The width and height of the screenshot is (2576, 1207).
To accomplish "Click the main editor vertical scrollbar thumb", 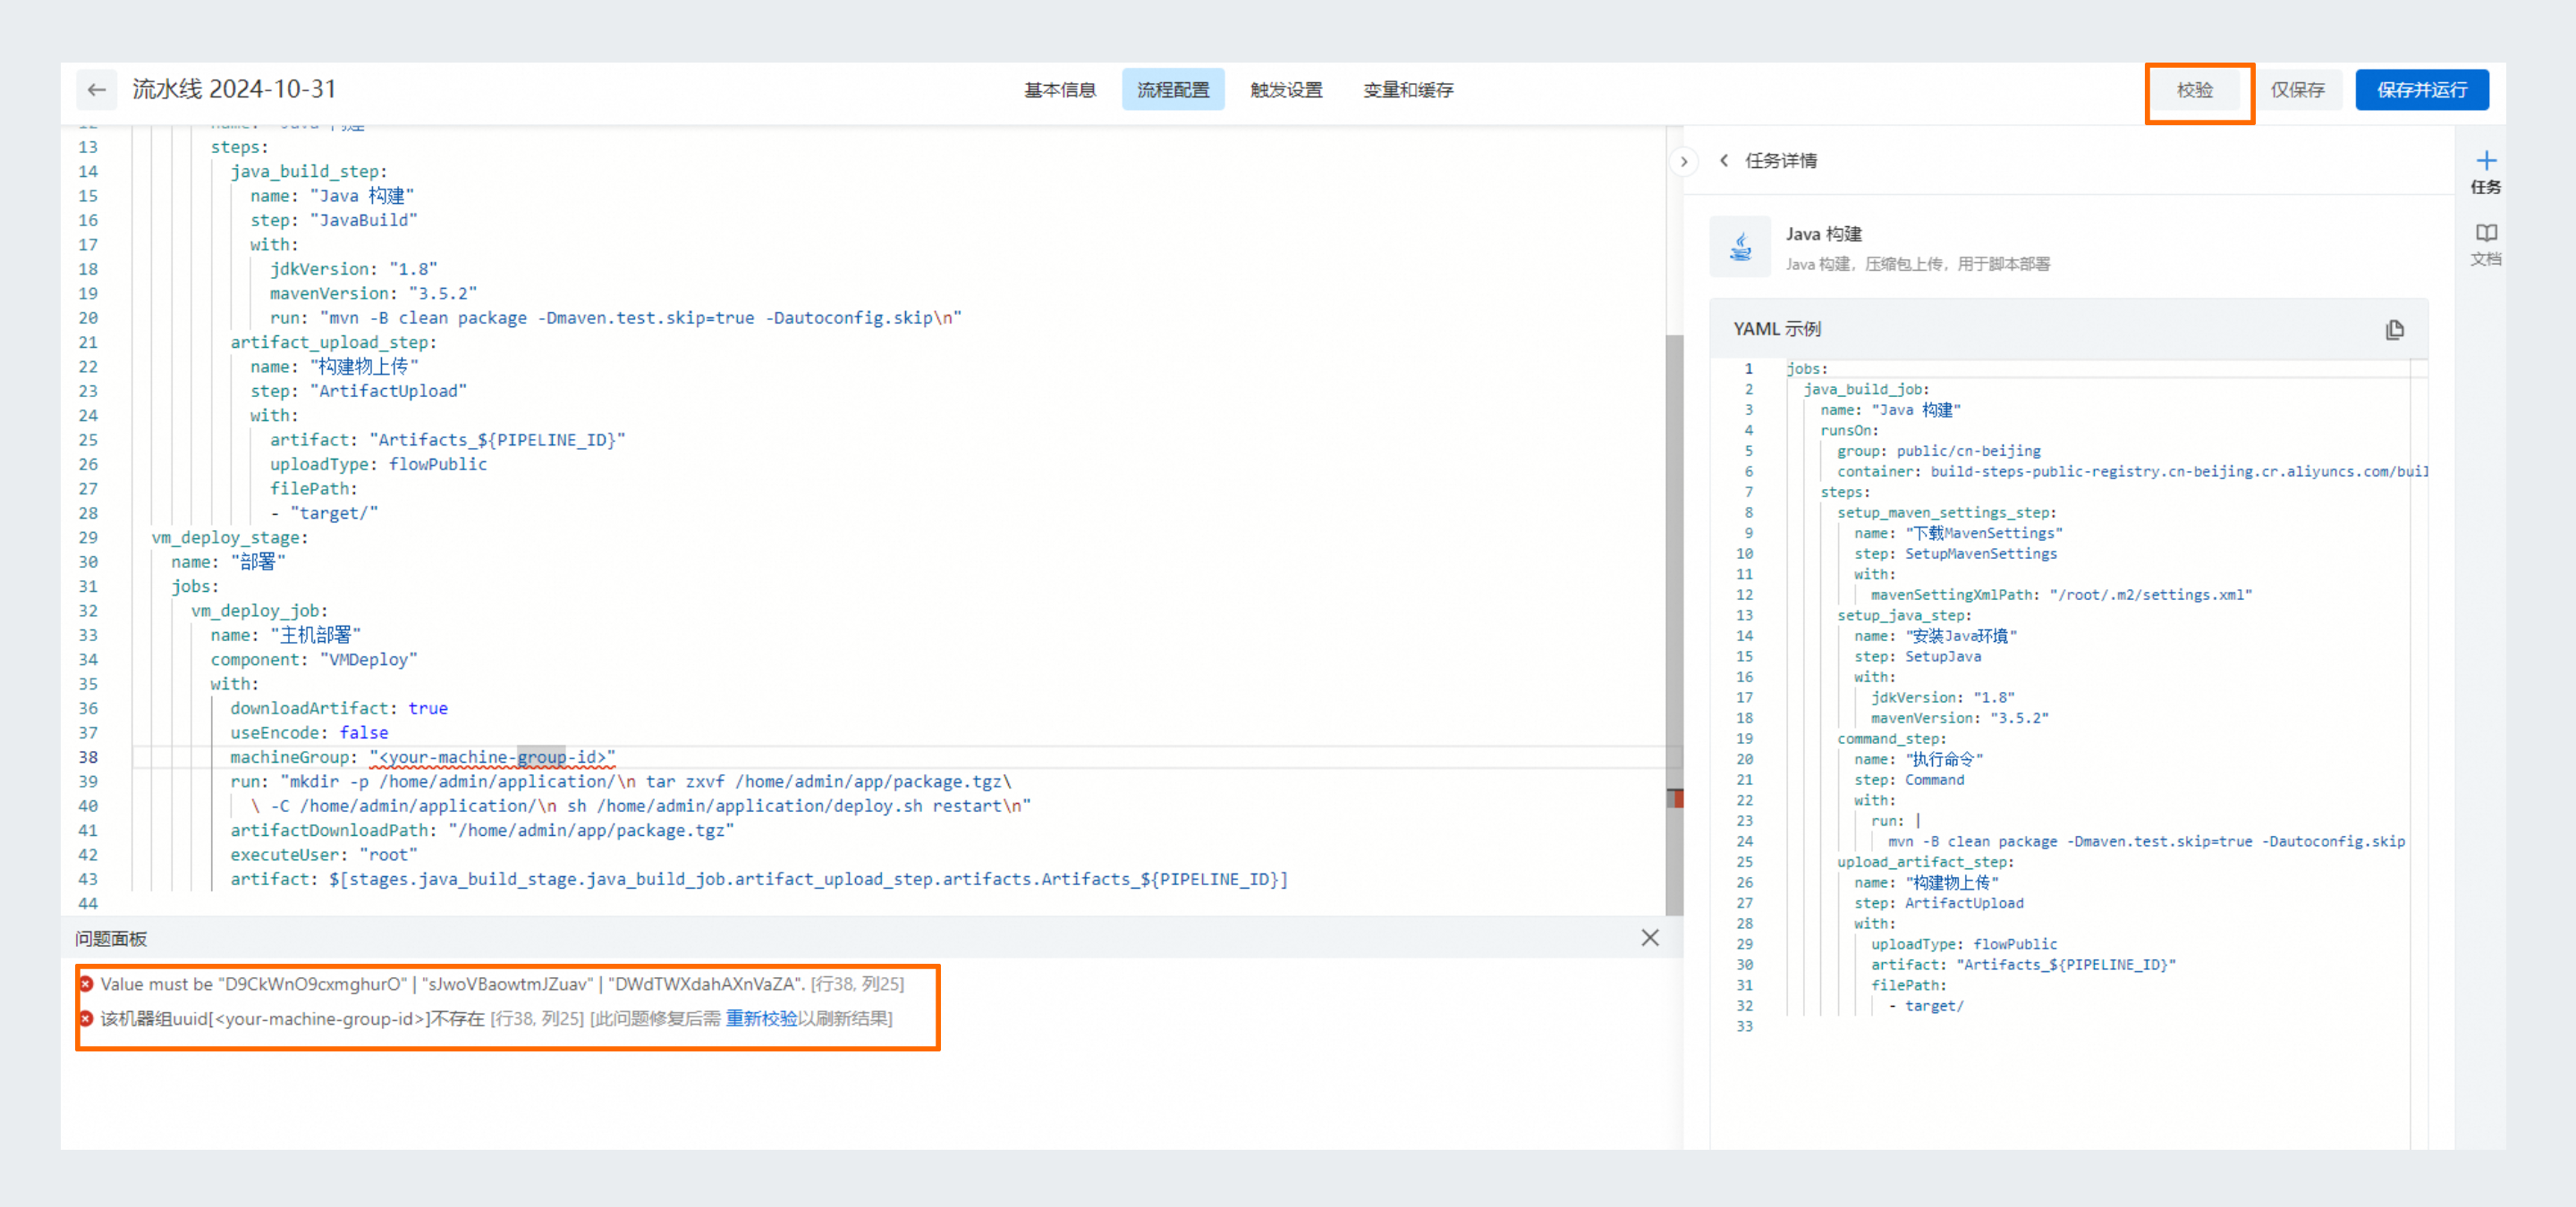I will point(1675,624).
